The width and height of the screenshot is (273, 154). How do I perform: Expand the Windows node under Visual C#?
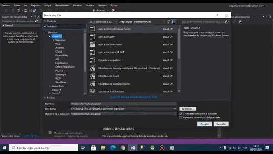click(x=54, y=40)
